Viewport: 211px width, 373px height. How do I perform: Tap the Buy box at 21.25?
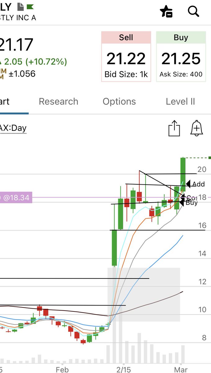click(x=181, y=57)
